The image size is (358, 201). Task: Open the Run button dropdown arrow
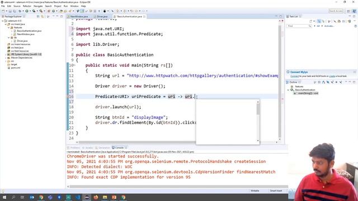coord(30,11)
